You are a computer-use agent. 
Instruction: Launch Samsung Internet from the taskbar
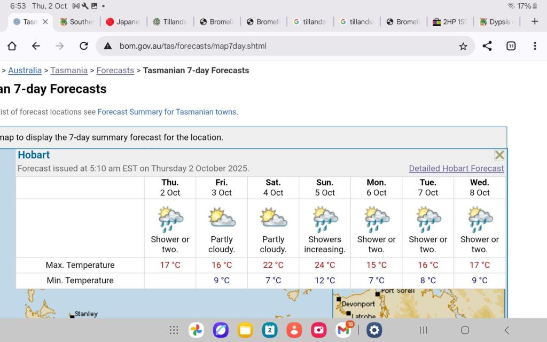(x=221, y=330)
